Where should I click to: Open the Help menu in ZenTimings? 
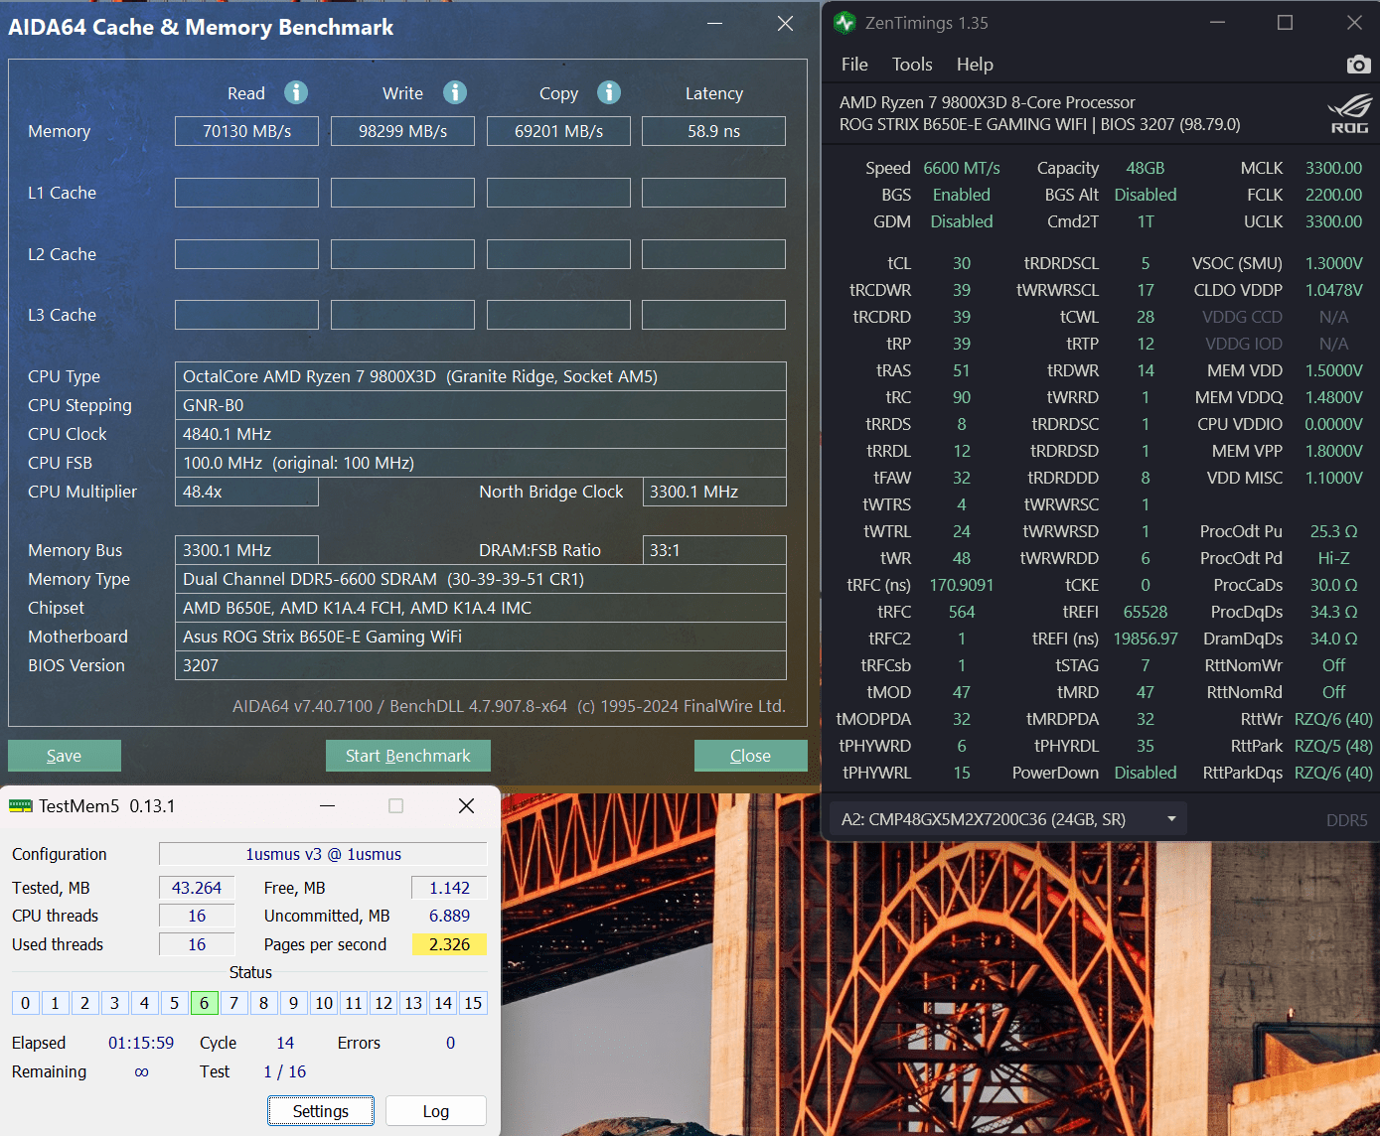[x=975, y=65]
